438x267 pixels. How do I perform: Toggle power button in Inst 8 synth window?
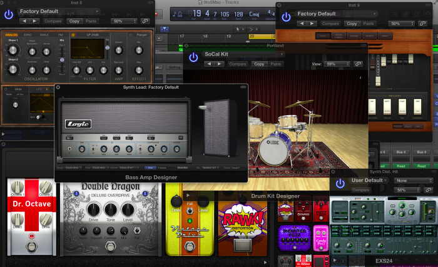pyautogui.click(x=9, y=15)
